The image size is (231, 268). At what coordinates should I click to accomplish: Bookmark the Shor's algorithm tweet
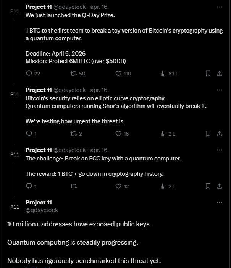[x=208, y=134]
